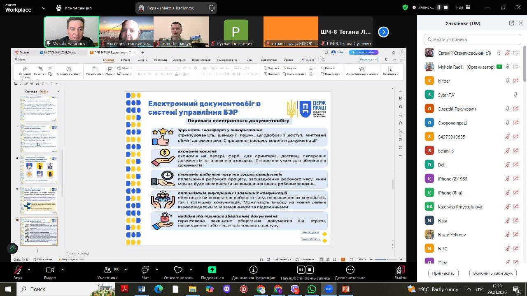The height and width of the screenshot is (296, 527).
Task: Pop out the participants panel
Action: click(511, 23)
